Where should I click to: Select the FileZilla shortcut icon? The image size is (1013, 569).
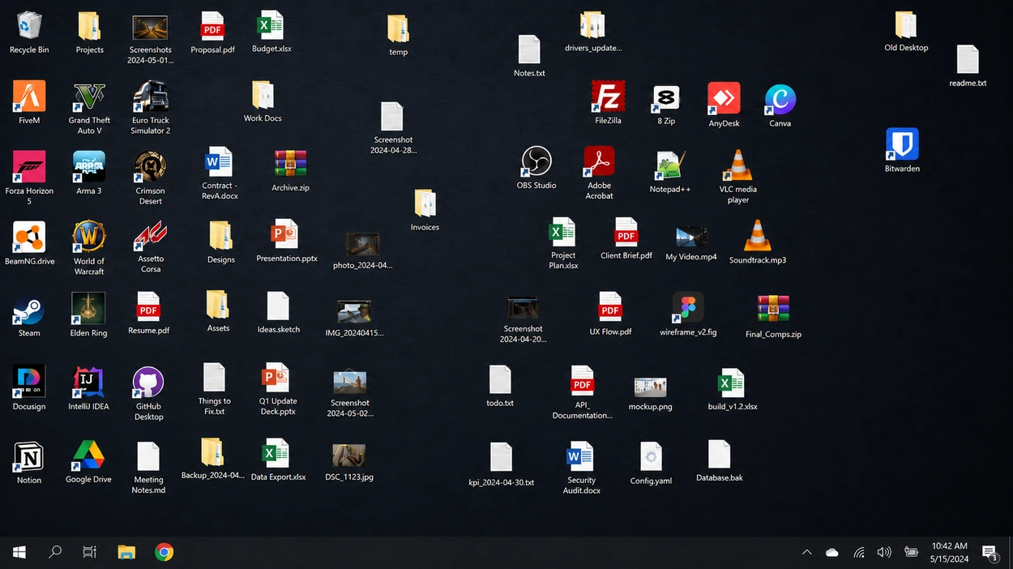coord(608,96)
